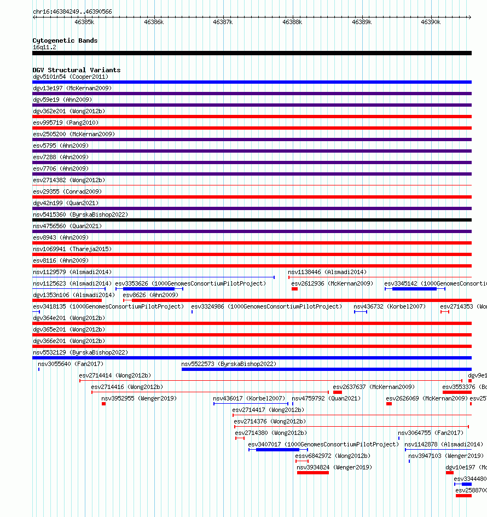Open nsv436017 (Korbel2007) variant
Screen dimensions: 487x517
tap(251, 404)
